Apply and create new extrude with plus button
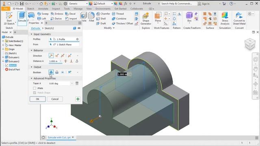The height and width of the screenshot is (146, 260). tap(78, 99)
